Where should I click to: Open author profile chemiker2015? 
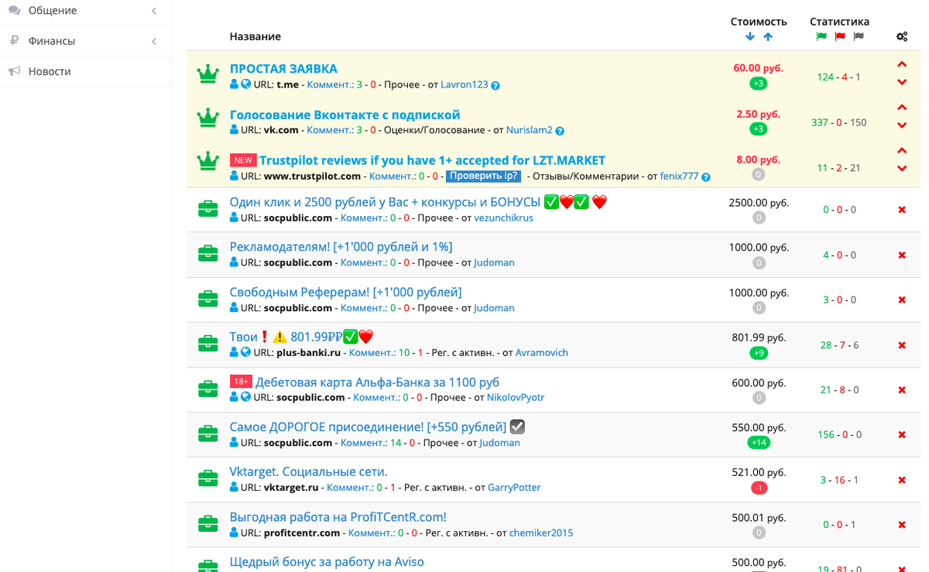click(x=541, y=533)
